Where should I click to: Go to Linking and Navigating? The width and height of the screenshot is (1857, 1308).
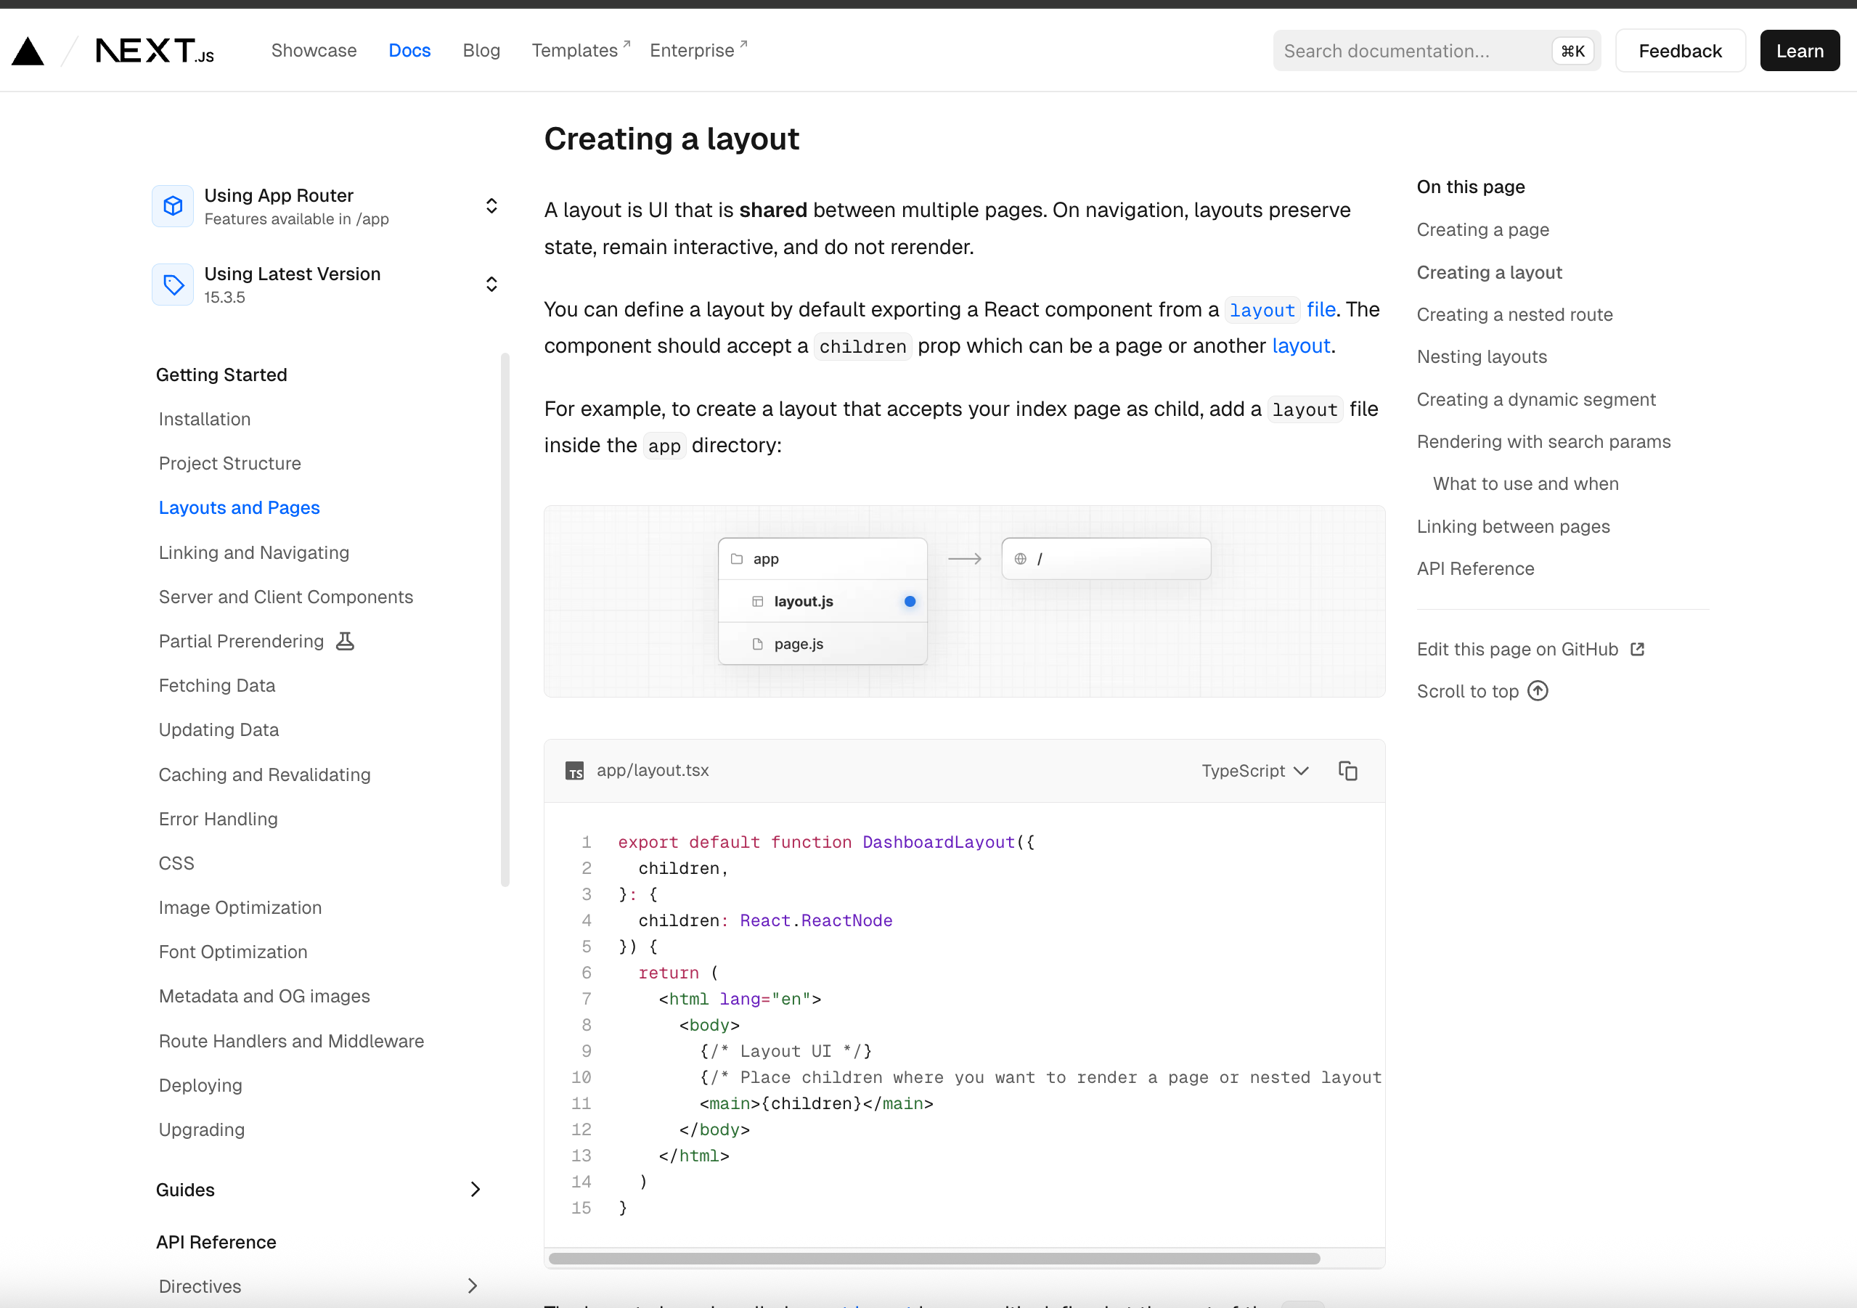254,552
